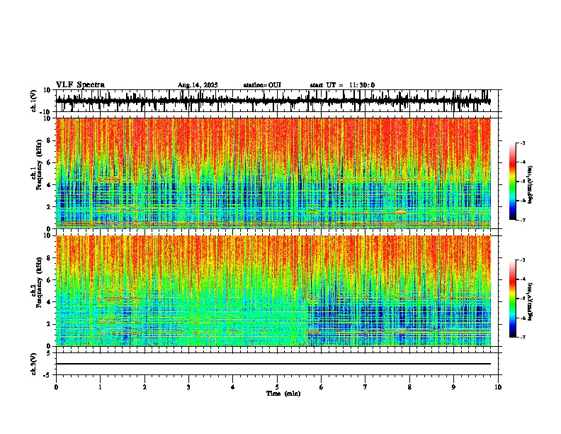Click the 'ch.3(V)' axis label
Screen dimensions: 561x434
[33, 364]
